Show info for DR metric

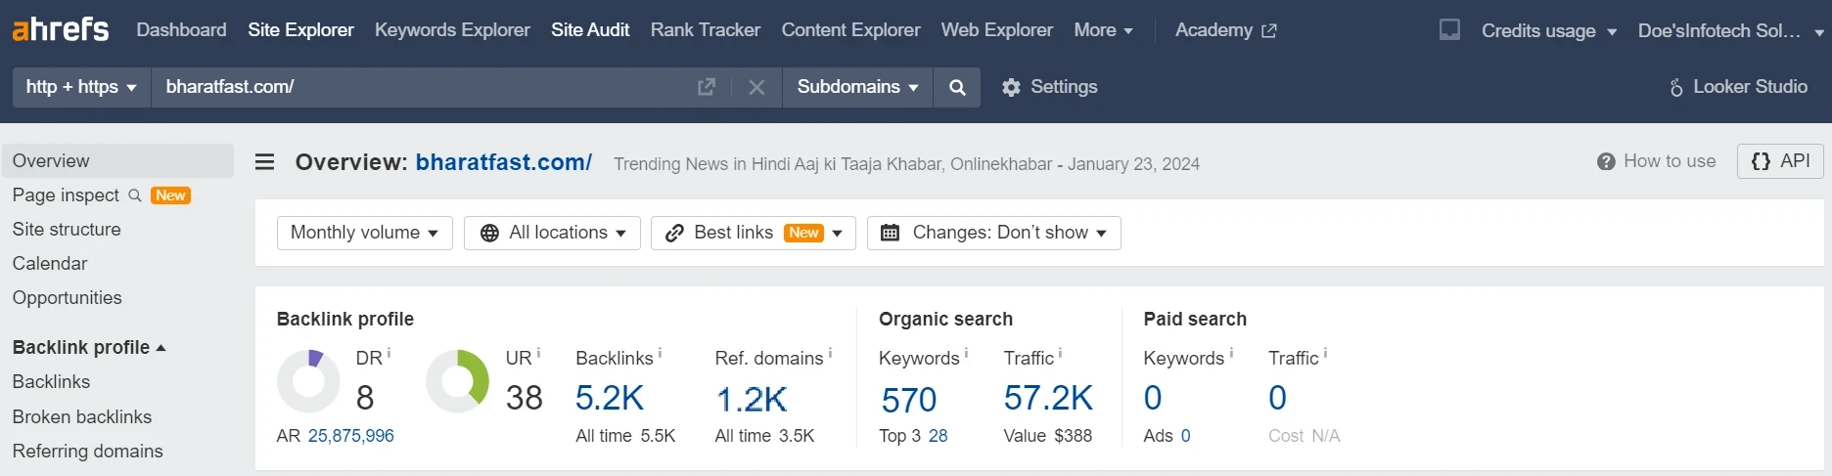[x=389, y=352]
